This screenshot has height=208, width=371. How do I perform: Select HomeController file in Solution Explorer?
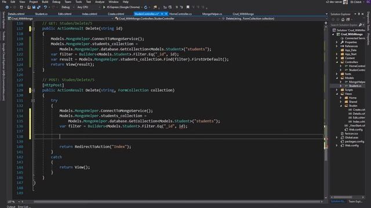(355, 66)
